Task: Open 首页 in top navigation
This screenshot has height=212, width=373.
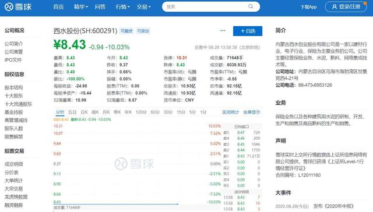Action: point(58,7)
